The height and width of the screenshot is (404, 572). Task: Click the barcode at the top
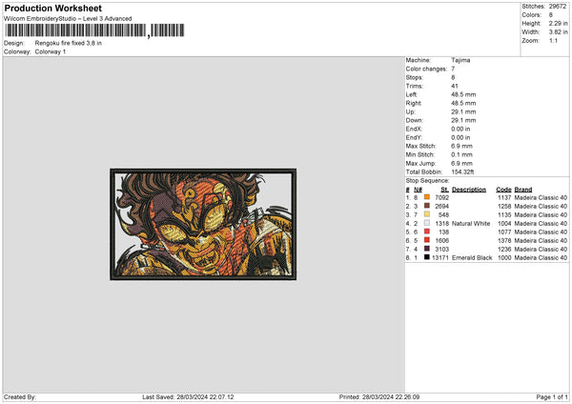pos(94,30)
